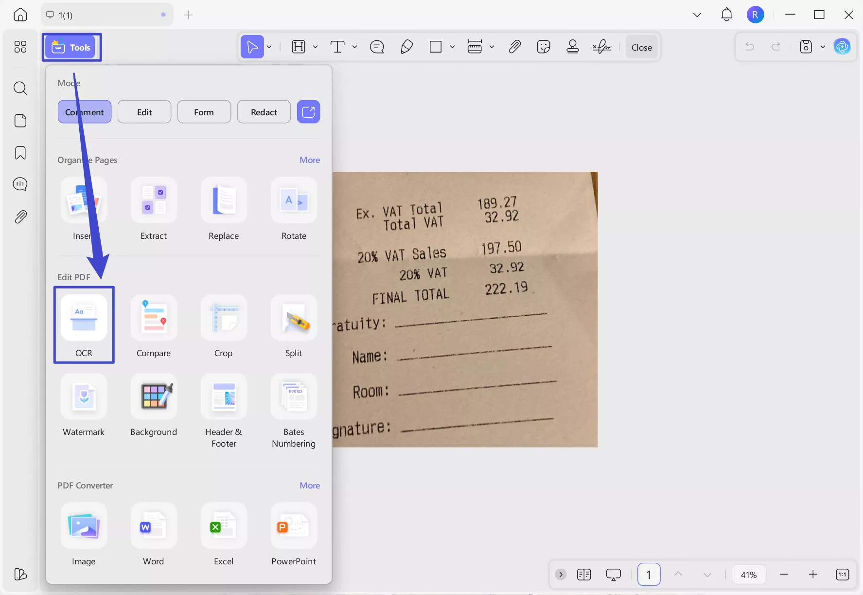Expand the Text tool dropdown
Image resolution: width=863 pixels, height=595 pixels.
(x=354, y=47)
